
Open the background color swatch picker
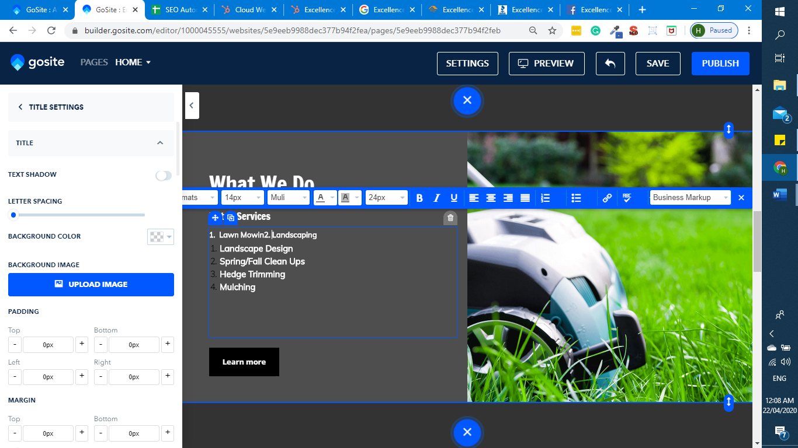(161, 237)
